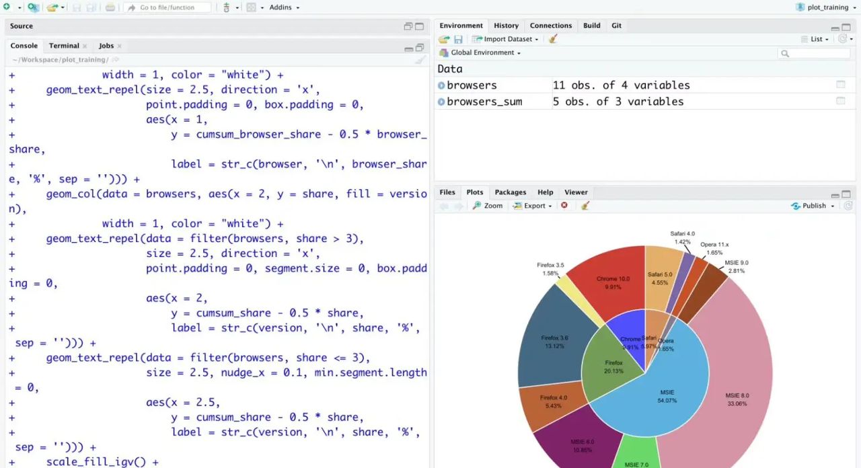Switch to the Packages tab
861x468 pixels.
point(510,192)
